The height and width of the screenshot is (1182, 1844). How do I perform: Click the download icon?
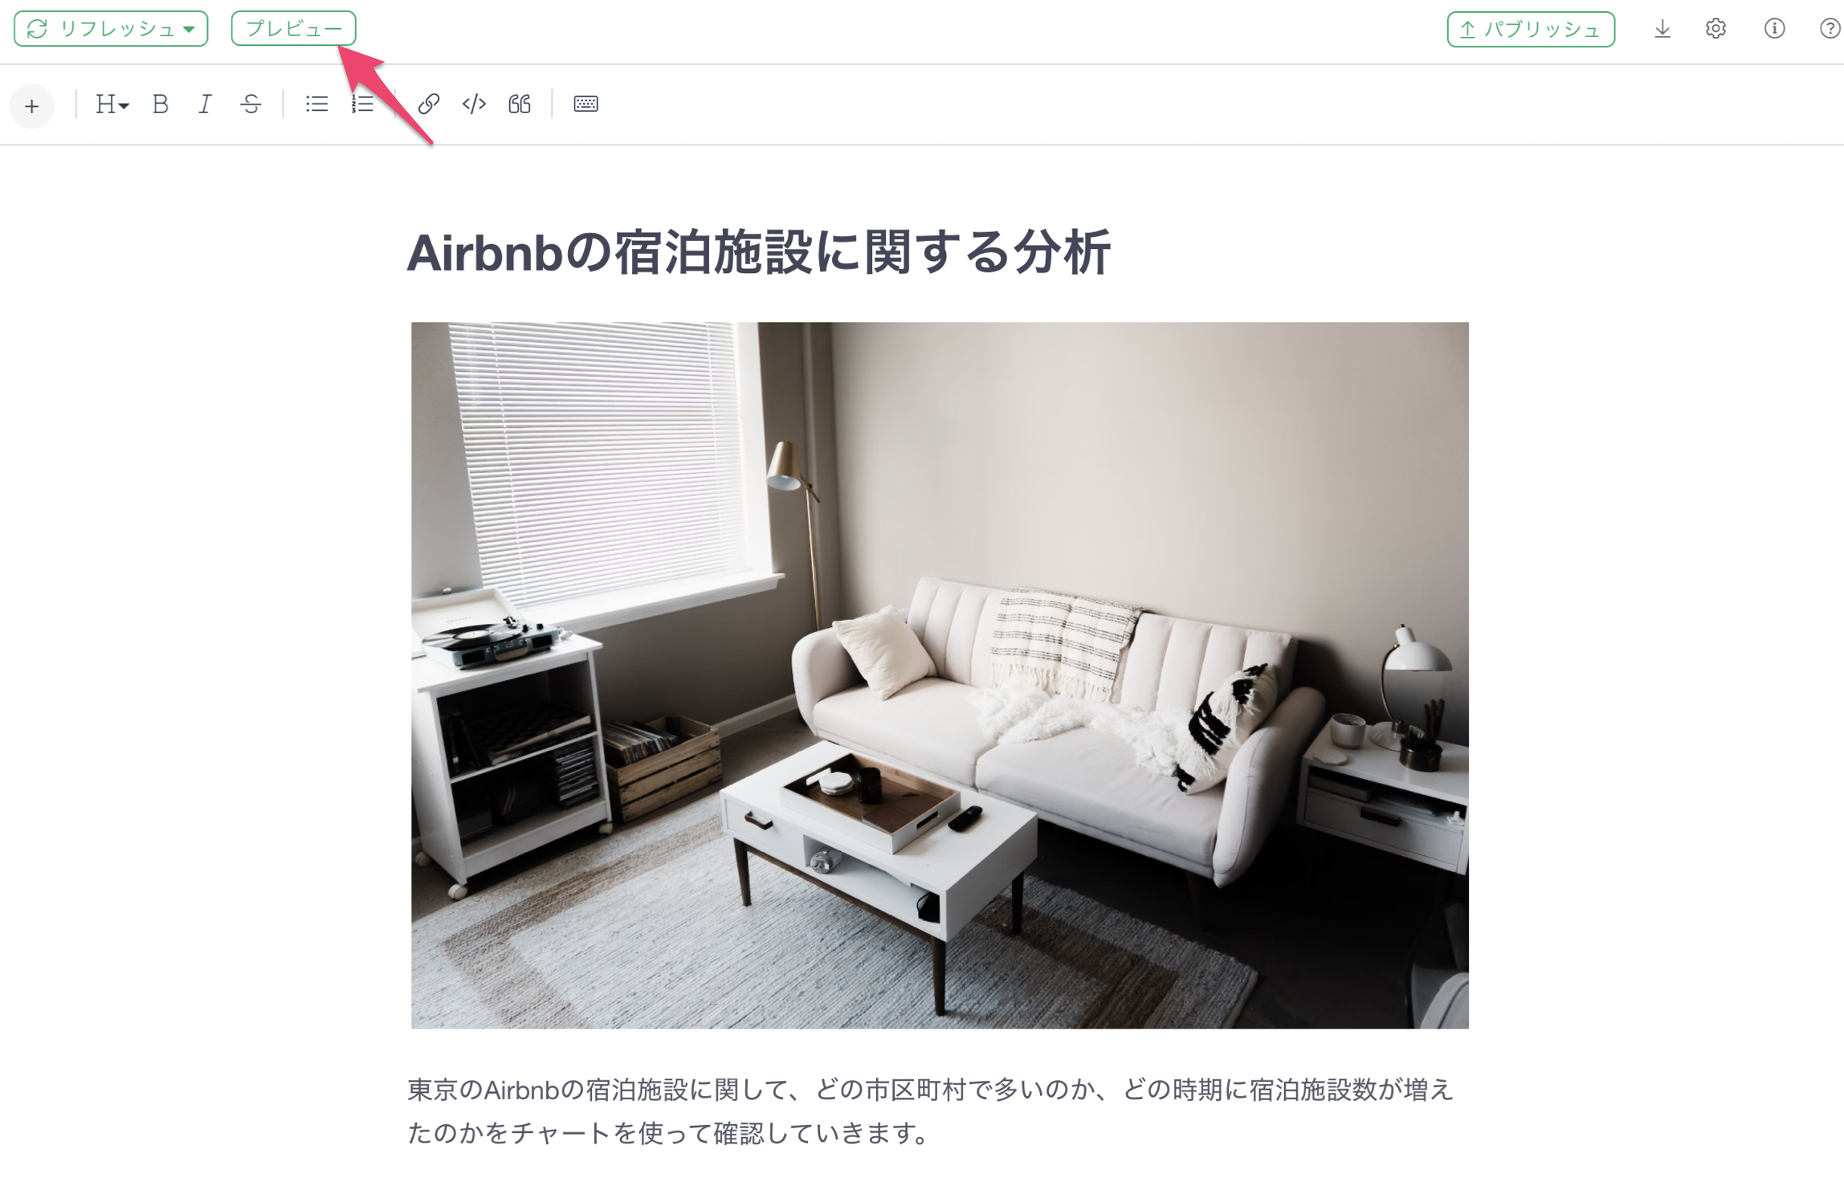[1662, 29]
